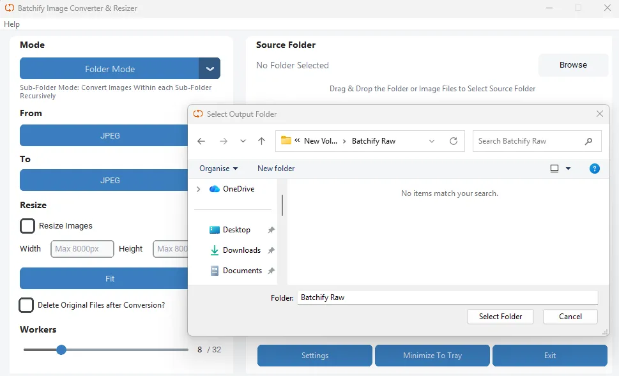
Task: Expand the address bar path dropdown
Action: pos(431,140)
